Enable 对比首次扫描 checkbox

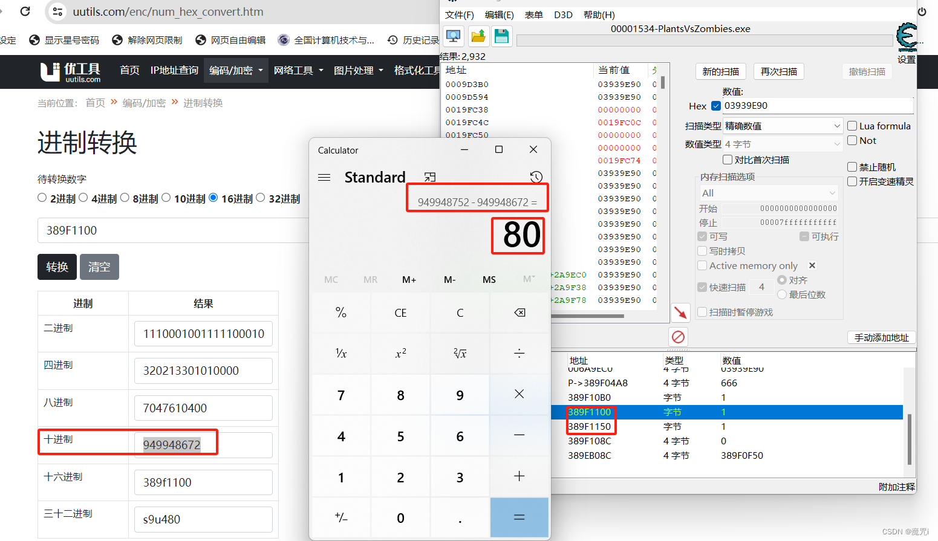(728, 160)
